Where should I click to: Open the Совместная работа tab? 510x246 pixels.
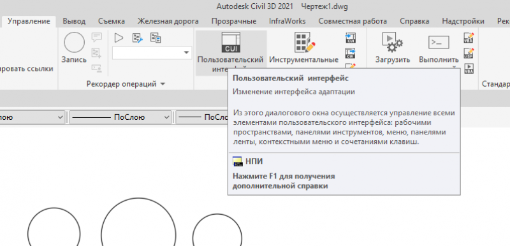point(353,22)
